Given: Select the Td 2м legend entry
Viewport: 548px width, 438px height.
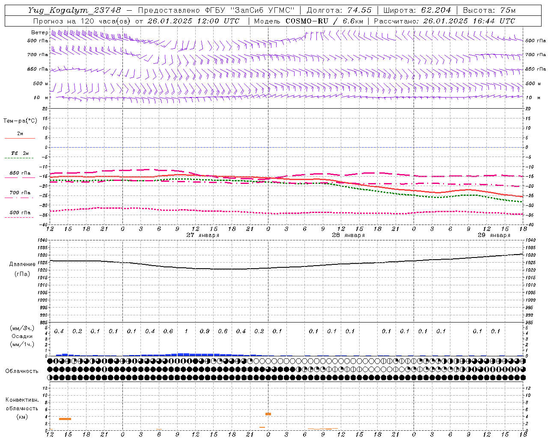Looking at the screenshot, I should coord(20,153).
